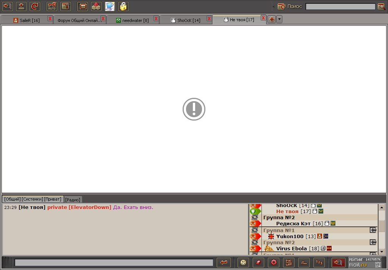Add a new tab with the plus button
The width and height of the screenshot is (388, 270).
point(271,19)
